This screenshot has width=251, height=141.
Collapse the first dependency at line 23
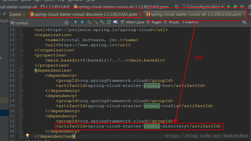tap(22, 76)
